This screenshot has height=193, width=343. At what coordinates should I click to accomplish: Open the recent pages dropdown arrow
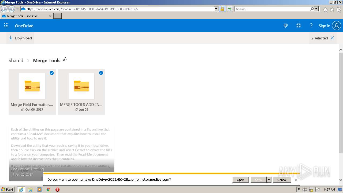tap(18, 9)
